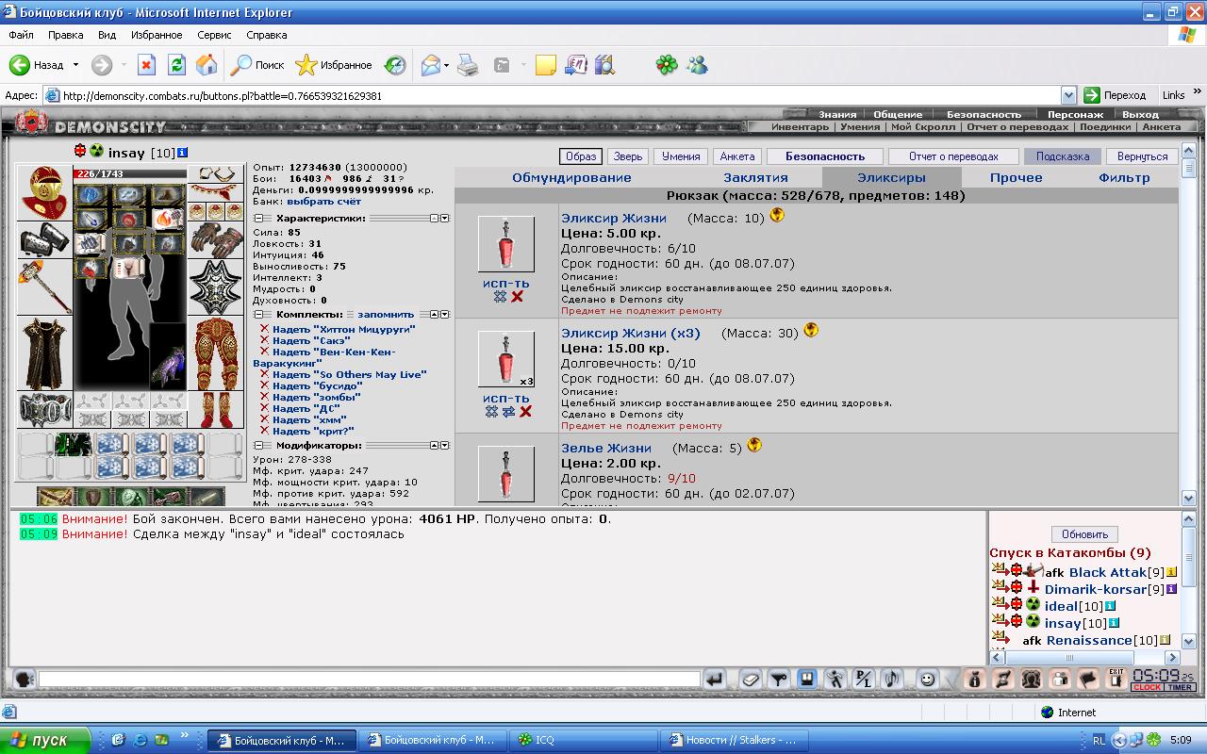This screenshot has width=1207, height=754.
Task: Click the IE Stop toolbar button
Action: (146, 65)
